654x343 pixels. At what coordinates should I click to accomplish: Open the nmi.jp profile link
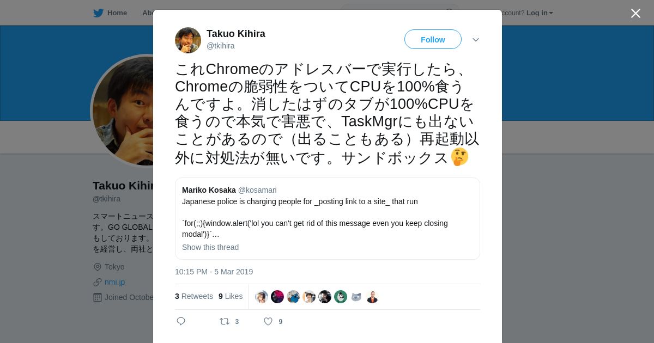[114, 282]
